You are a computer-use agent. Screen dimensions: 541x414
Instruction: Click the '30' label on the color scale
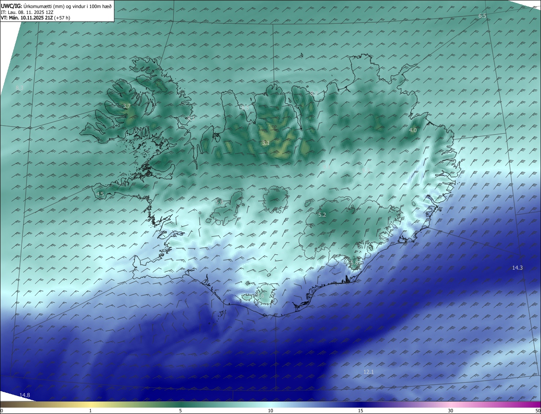(451, 411)
